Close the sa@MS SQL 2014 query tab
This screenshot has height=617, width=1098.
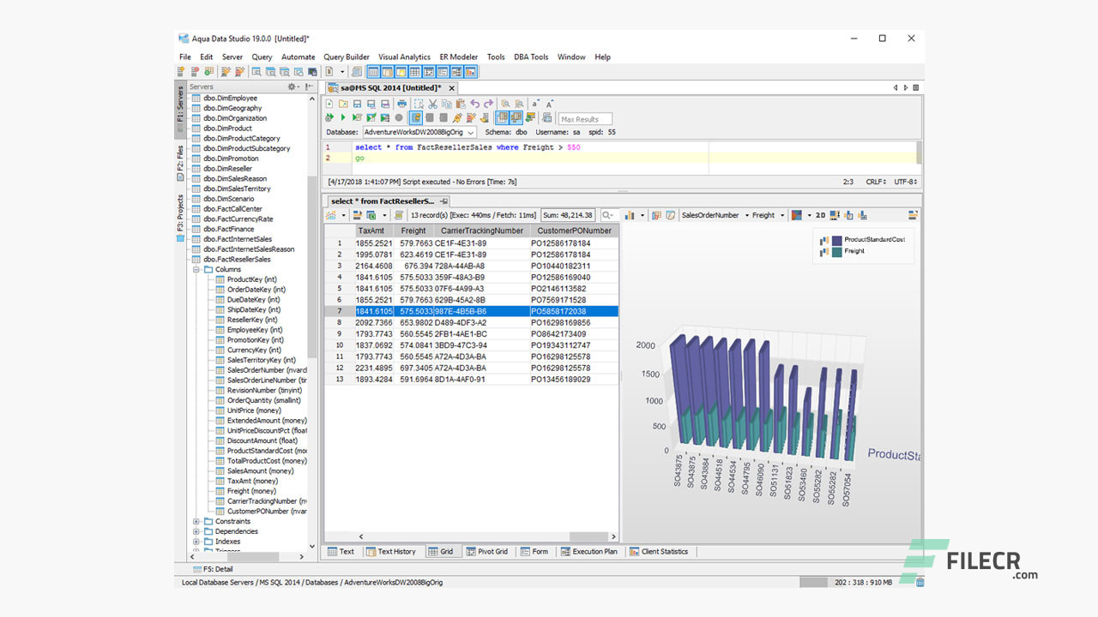click(x=451, y=87)
